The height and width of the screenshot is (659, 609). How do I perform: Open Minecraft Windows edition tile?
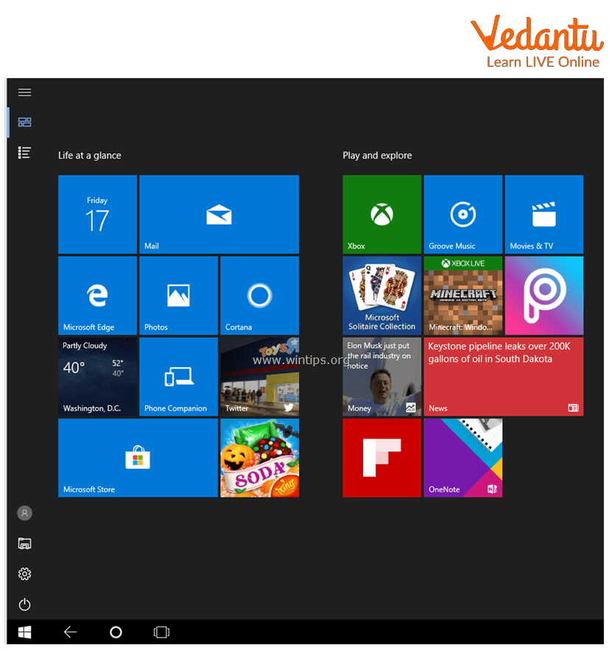(462, 296)
